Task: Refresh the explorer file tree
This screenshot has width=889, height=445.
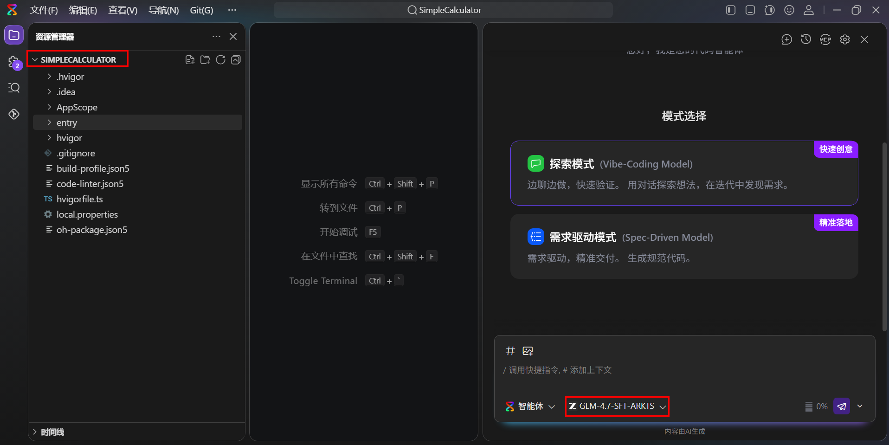Action: pos(220,60)
